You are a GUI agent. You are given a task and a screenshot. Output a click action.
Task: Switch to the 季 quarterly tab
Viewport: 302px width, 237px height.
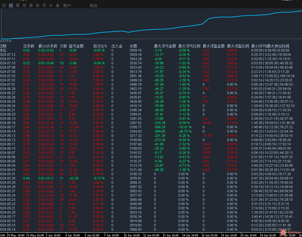coord(31,5)
